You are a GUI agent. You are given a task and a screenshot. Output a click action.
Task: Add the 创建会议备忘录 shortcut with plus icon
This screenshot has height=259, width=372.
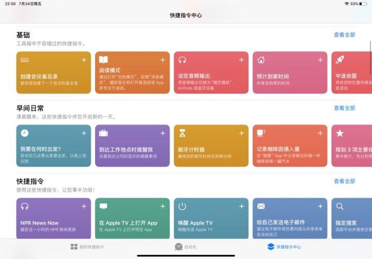[84, 60]
